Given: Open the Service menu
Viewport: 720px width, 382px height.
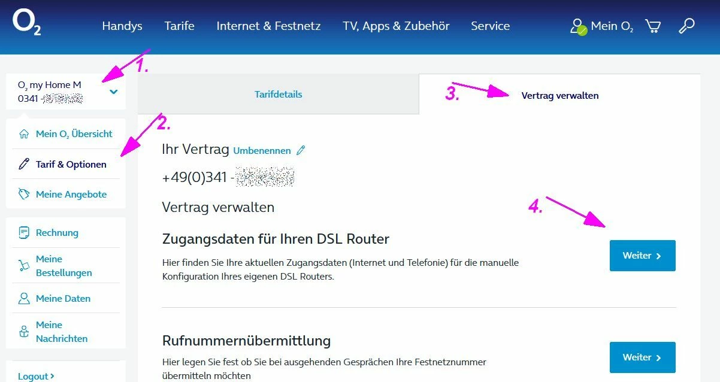Looking at the screenshot, I should [491, 26].
